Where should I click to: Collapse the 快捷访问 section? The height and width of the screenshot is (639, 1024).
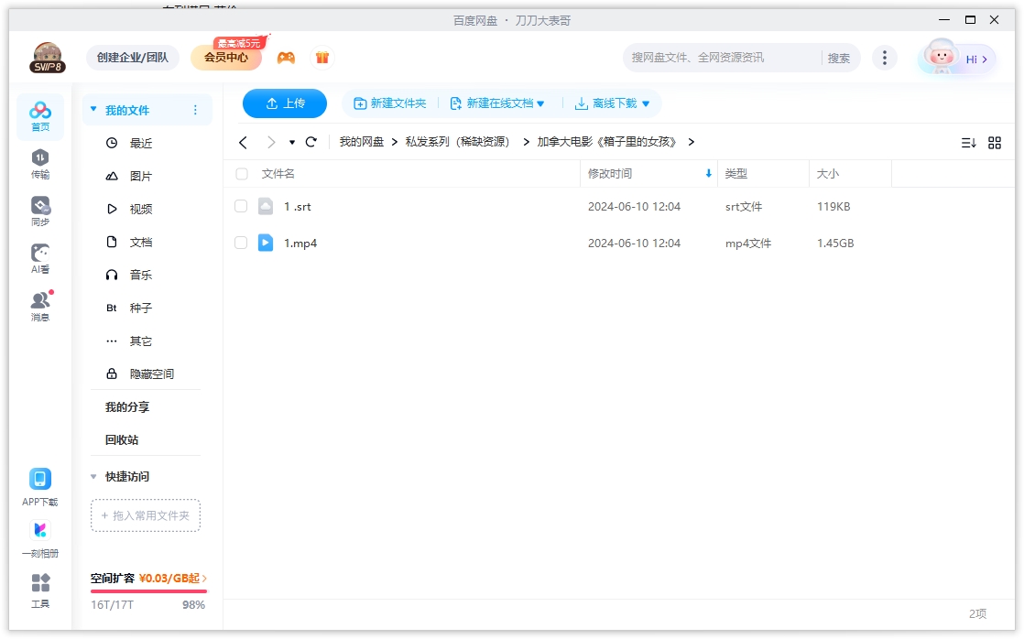coord(93,476)
